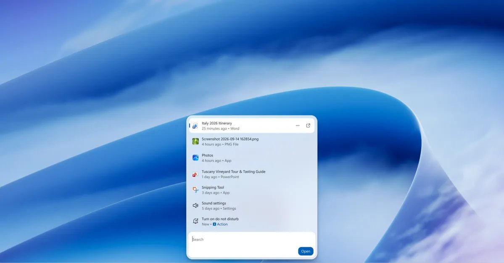504x263 pixels.
Task: Click the three-dot more options on Italy 2026 Itinerary
Action: 298,126
